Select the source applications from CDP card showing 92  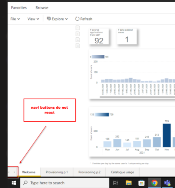tap(99, 36)
